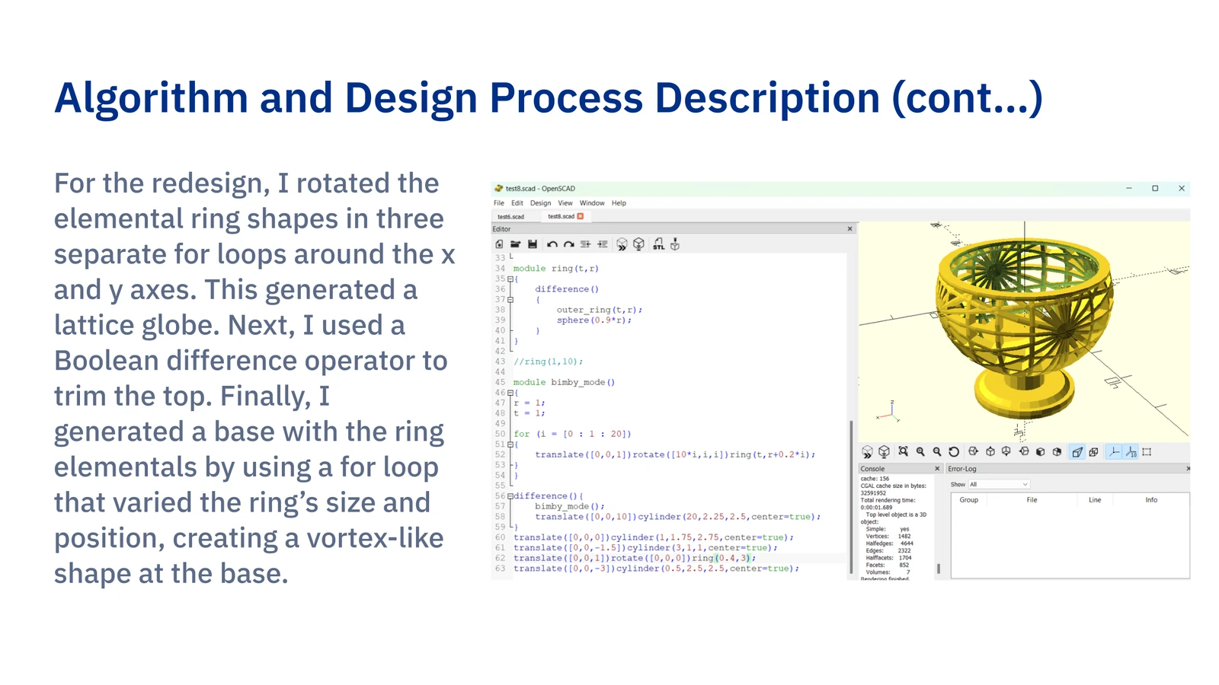Open the Design menu
The width and height of the screenshot is (1219, 685).
[540, 203]
